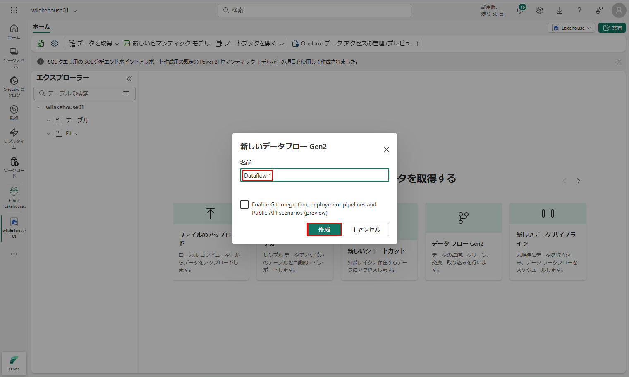Select the ホーム tab
The width and height of the screenshot is (629, 377).
click(x=41, y=27)
